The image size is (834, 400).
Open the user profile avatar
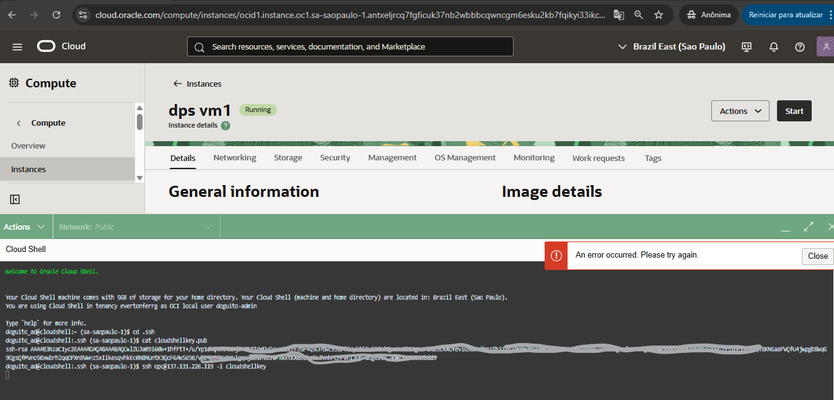pyautogui.click(x=825, y=46)
